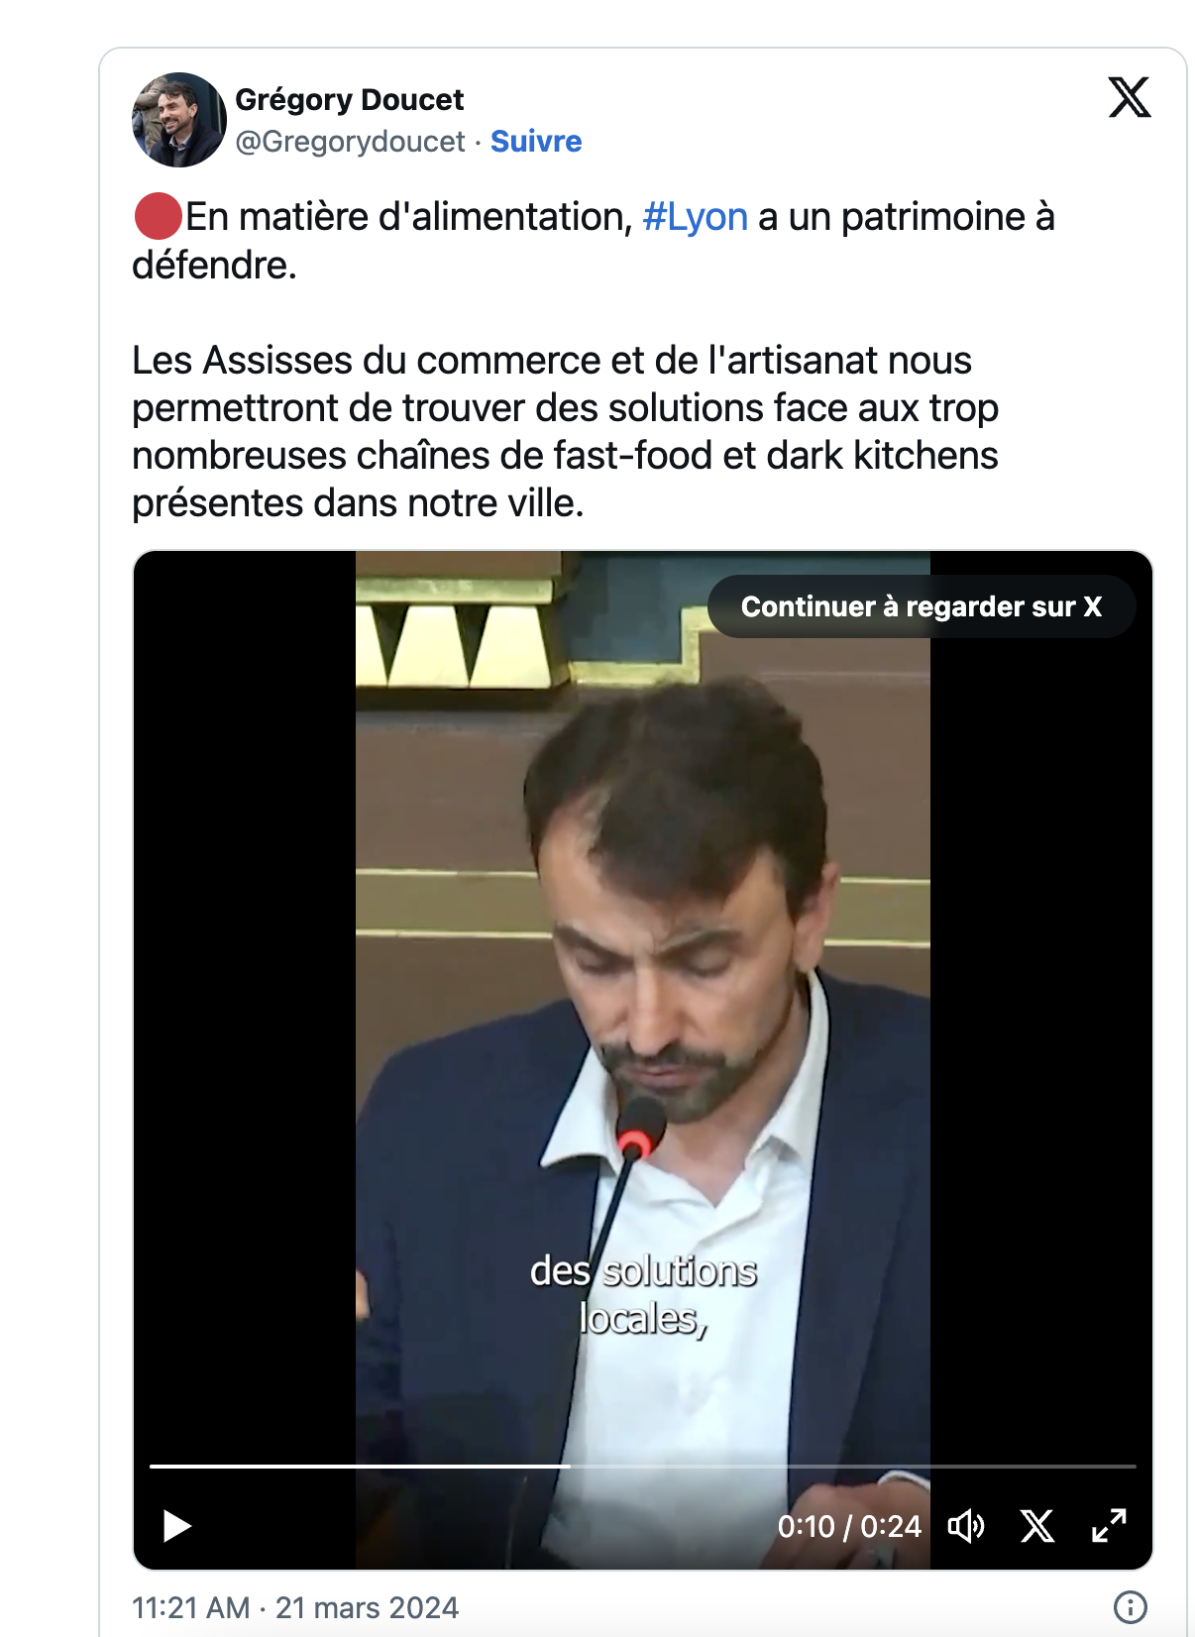Viewport: 1195px width, 1637px height.
Task: Open the #Lyon hashtag link
Action: point(696,217)
